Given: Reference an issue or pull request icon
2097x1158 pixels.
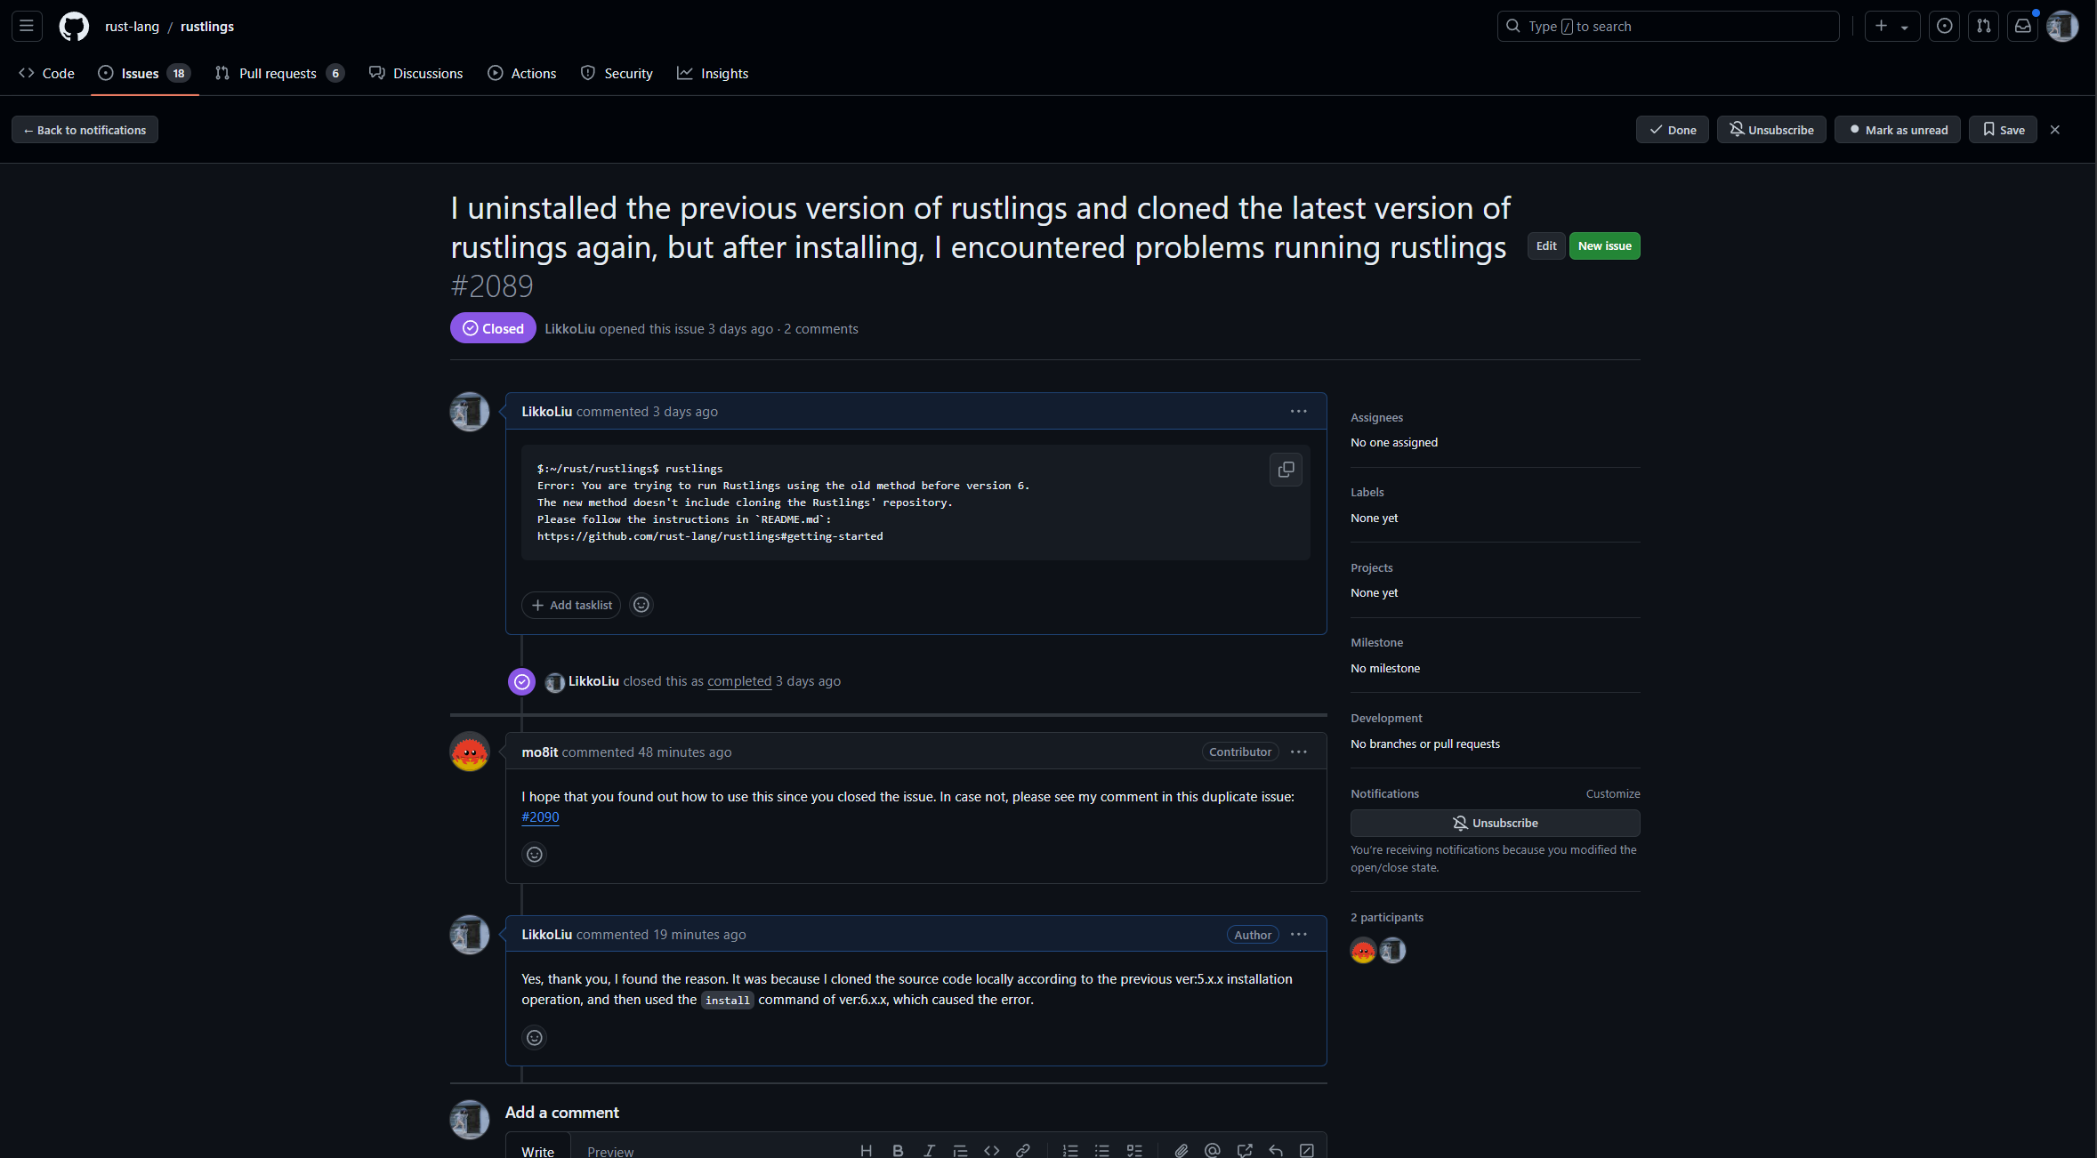Looking at the screenshot, I should click(1244, 1150).
